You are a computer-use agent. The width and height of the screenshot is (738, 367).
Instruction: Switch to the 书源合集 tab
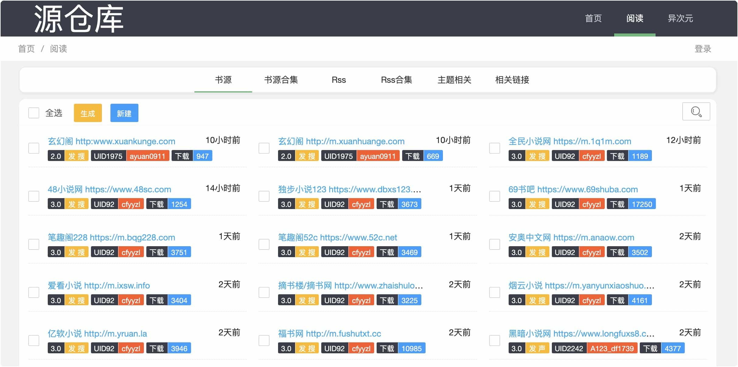click(281, 80)
